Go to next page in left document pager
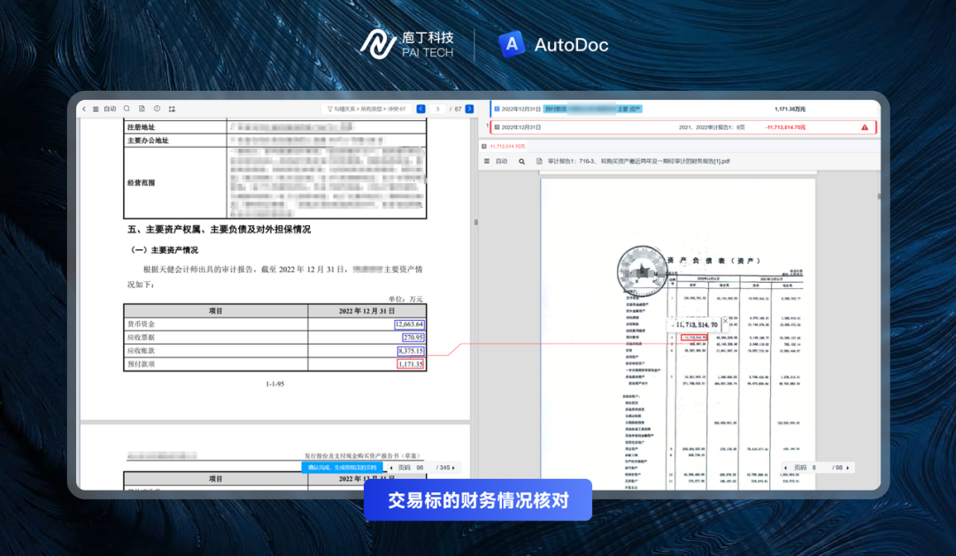Image resolution: width=956 pixels, height=556 pixels. (453, 468)
